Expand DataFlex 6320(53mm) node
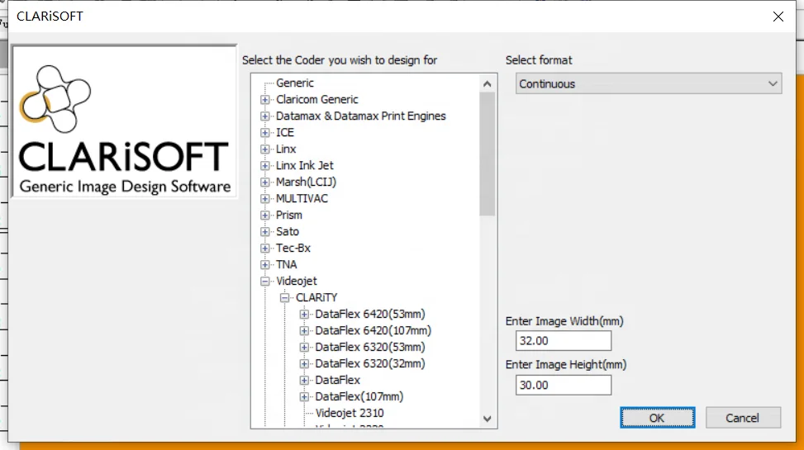 (x=304, y=348)
